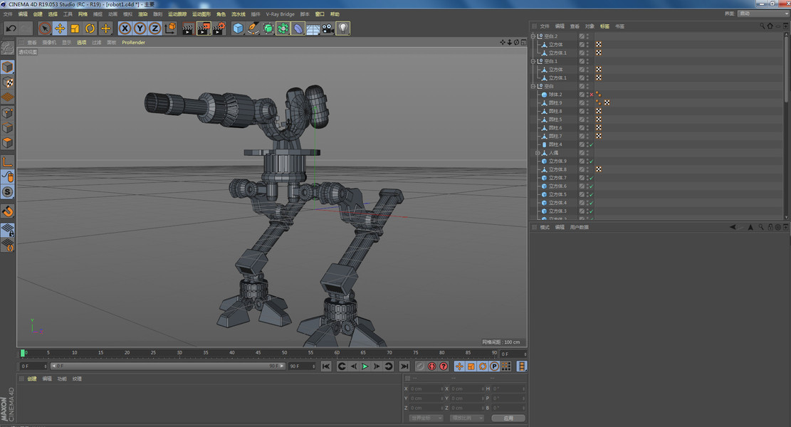The image size is (791, 427).
Task: Click the coordinate system cube icon
Action: 170,28
